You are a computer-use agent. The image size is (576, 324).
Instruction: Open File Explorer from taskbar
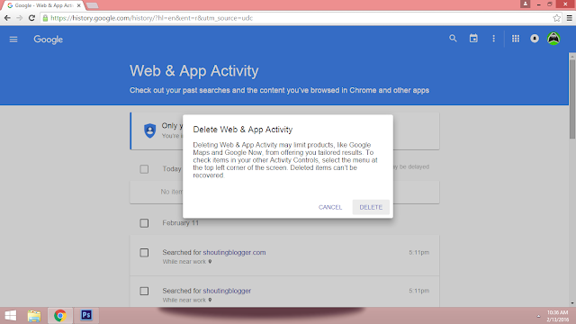(34, 316)
